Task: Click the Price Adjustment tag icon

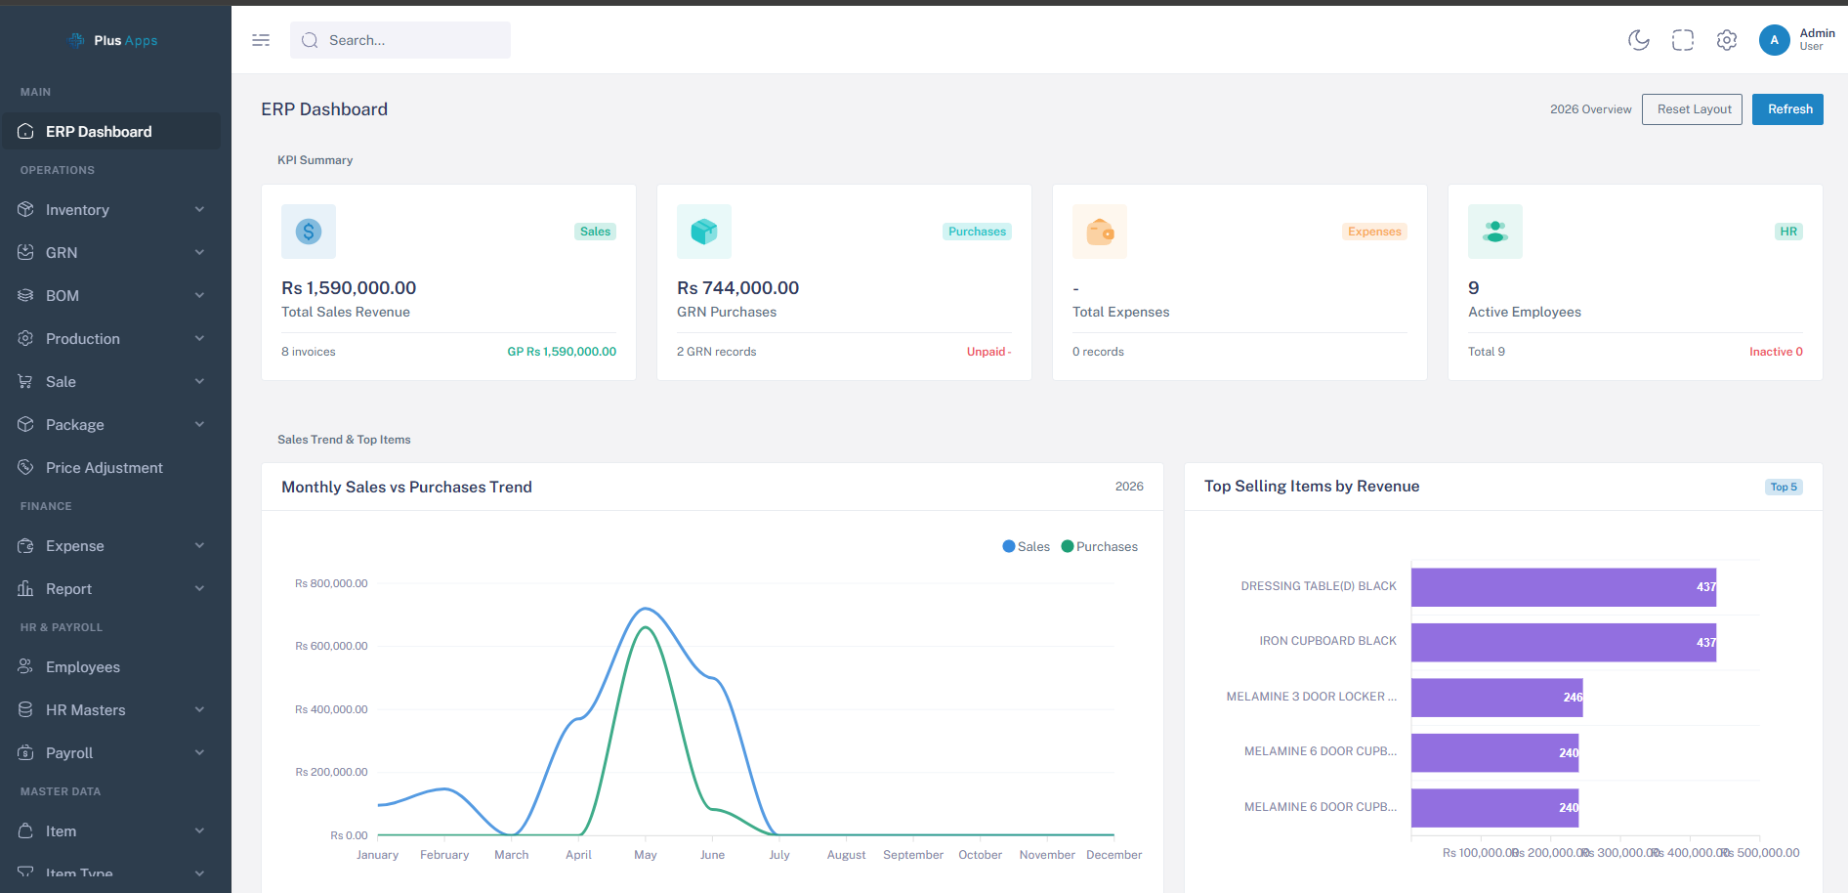Action: tap(25, 467)
